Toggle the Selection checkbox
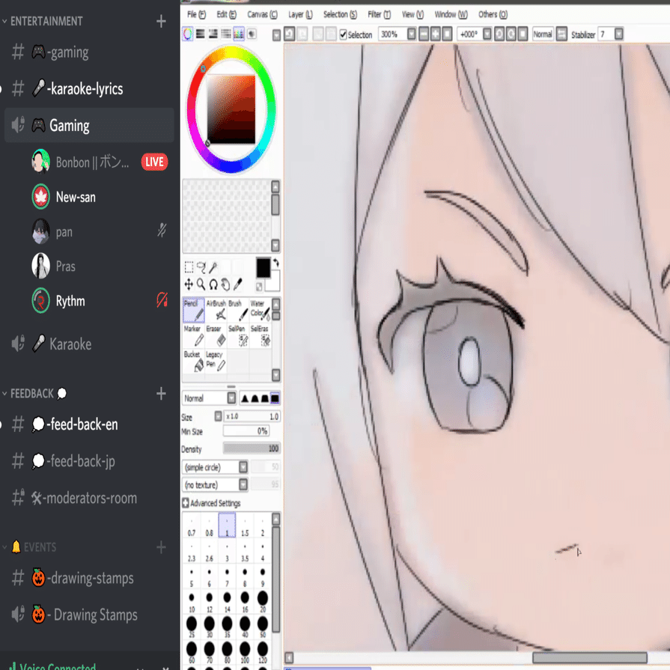 (x=343, y=34)
